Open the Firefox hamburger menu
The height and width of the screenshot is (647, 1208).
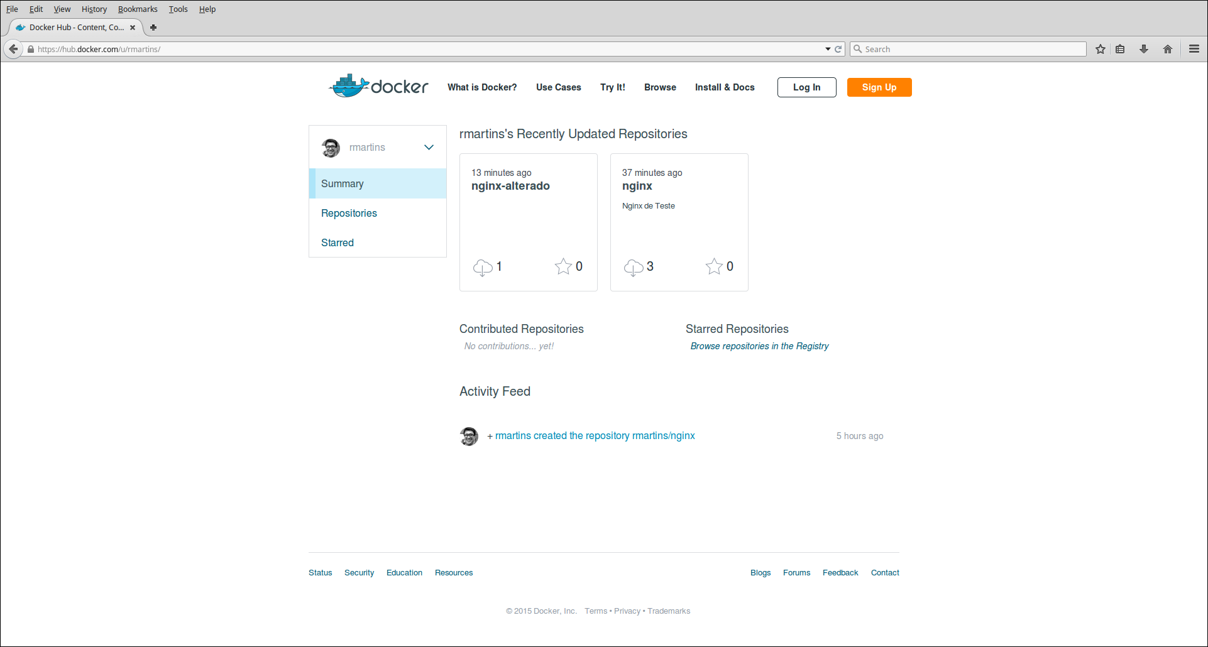pos(1192,48)
